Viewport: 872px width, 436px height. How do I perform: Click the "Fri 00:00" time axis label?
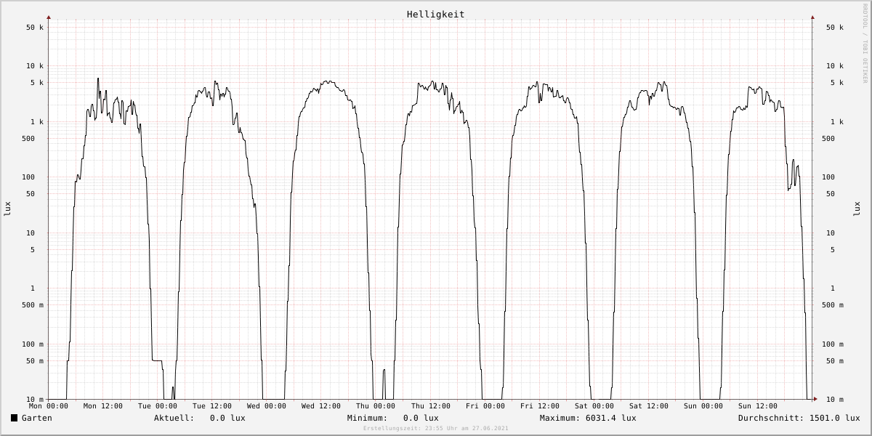485,406
